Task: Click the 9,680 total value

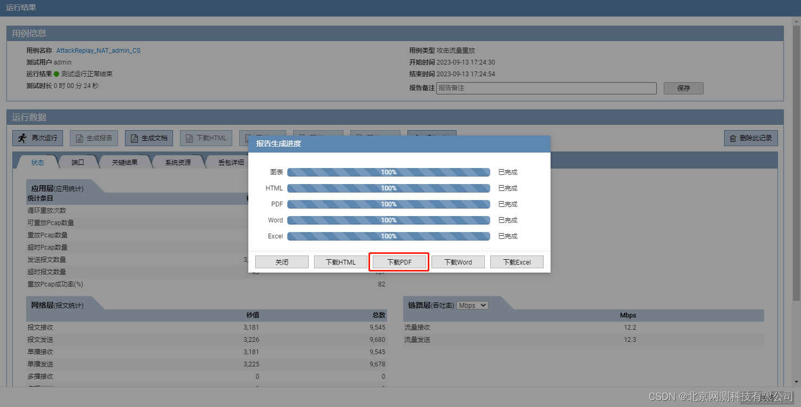Action: 377,340
